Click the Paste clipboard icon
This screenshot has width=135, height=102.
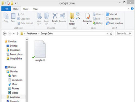[x=13, y=16]
